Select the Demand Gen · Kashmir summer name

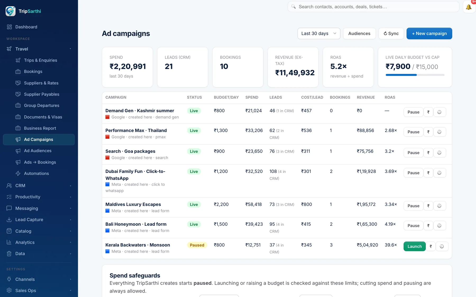[140, 111]
